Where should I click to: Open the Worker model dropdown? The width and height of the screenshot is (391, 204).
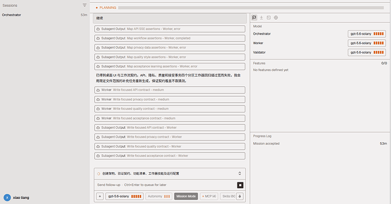pos(367,43)
